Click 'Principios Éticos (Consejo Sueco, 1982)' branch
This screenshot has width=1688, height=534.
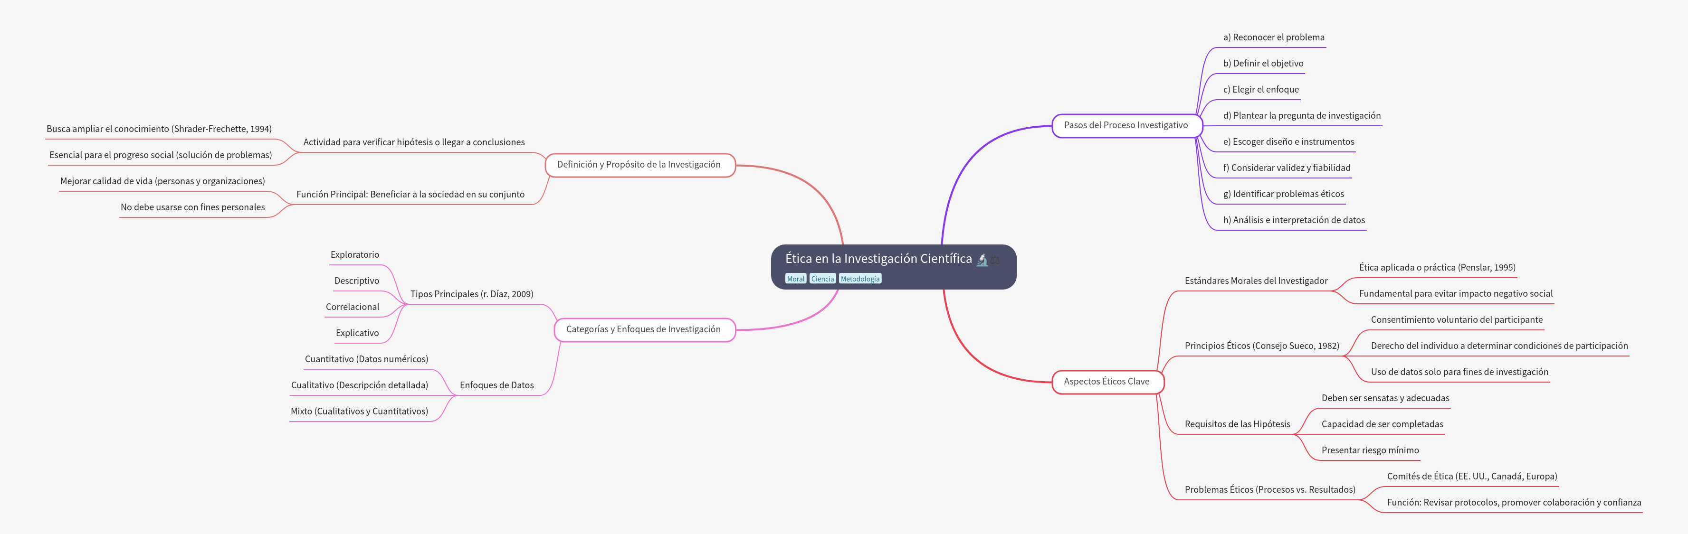click(x=1261, y=346)
